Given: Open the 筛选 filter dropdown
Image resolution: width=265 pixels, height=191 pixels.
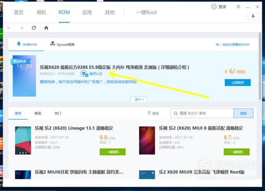Looking at the screenshot, I should pyautogui.click(x=153, y=113).
